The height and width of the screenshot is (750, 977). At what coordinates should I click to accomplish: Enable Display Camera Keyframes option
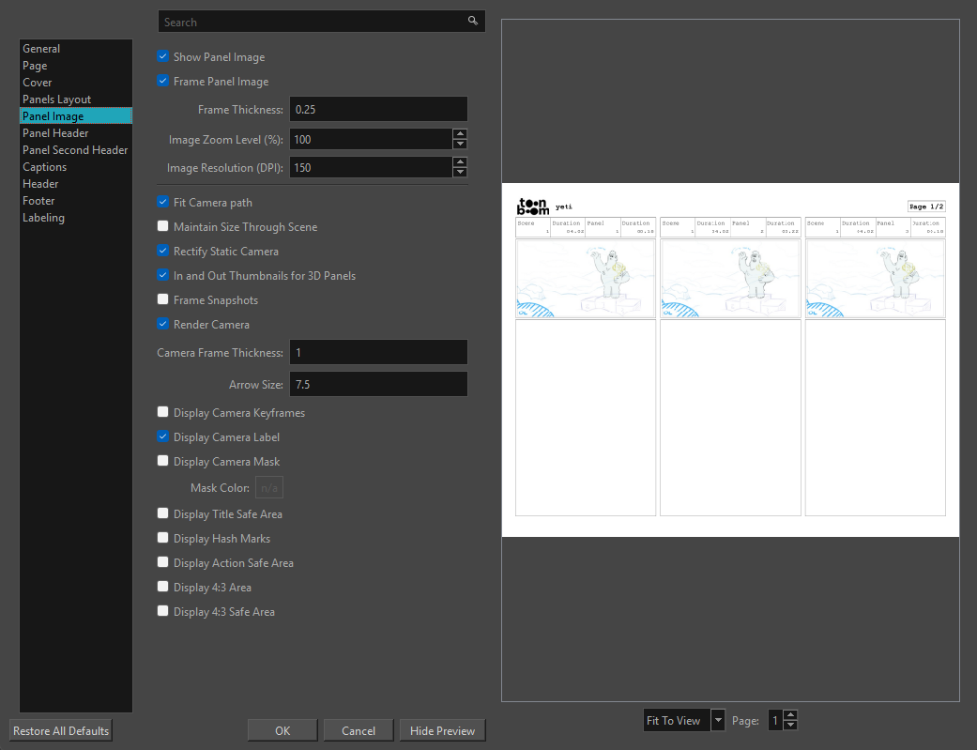coord(163,413)
